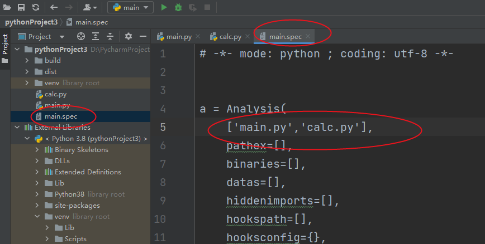Screen dimensions: 485x244
Task: Collapse the Python 3.8 (pythonProject3) node
Action: coord(27,139)
